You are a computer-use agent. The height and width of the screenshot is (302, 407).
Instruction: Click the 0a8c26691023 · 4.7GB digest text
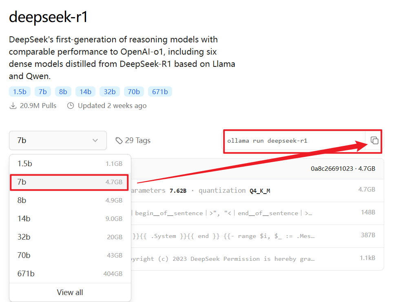click(x=343, y=169)
